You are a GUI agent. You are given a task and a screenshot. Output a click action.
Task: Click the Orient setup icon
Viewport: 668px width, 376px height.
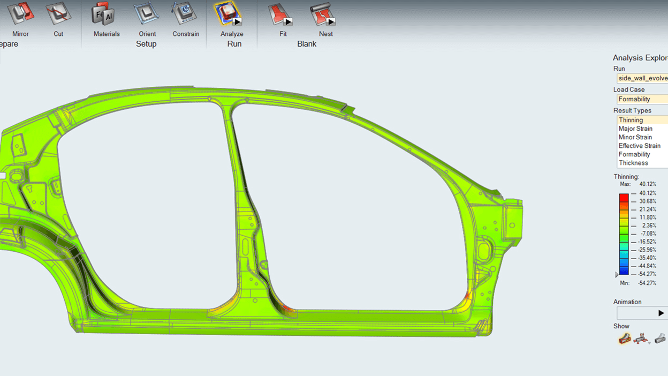point(147,14)
